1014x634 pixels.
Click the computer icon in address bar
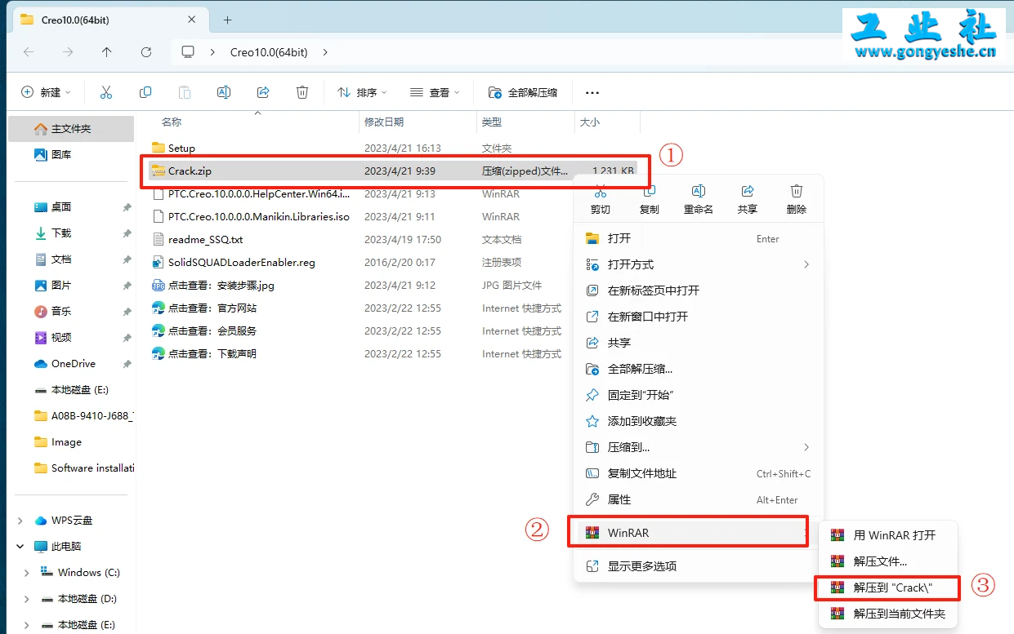[188, 52]
